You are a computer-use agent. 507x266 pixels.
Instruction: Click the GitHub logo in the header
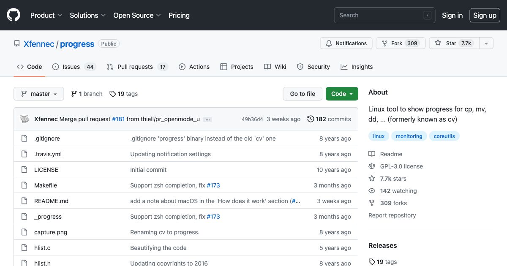pos(13,15)
